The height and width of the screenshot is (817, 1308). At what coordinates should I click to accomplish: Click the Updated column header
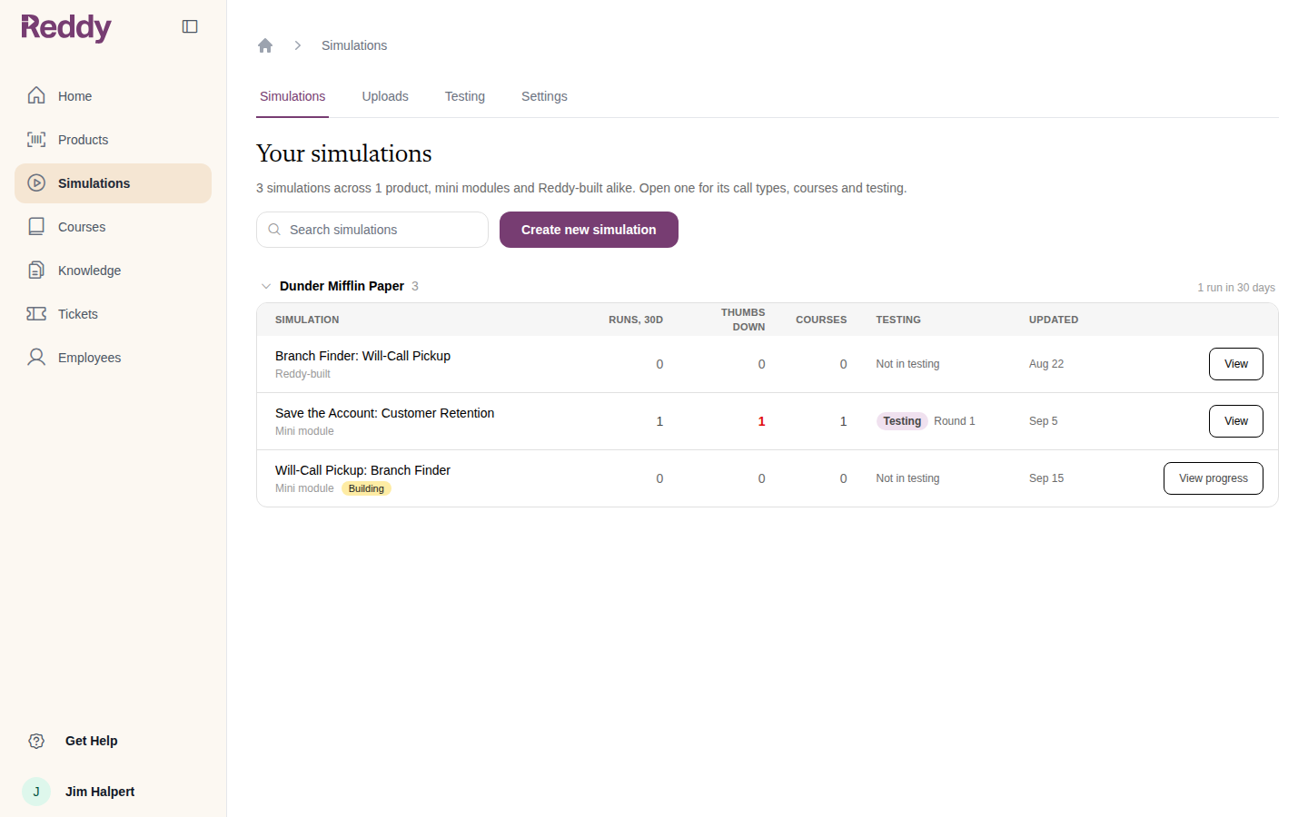[x=1054, y=320]
